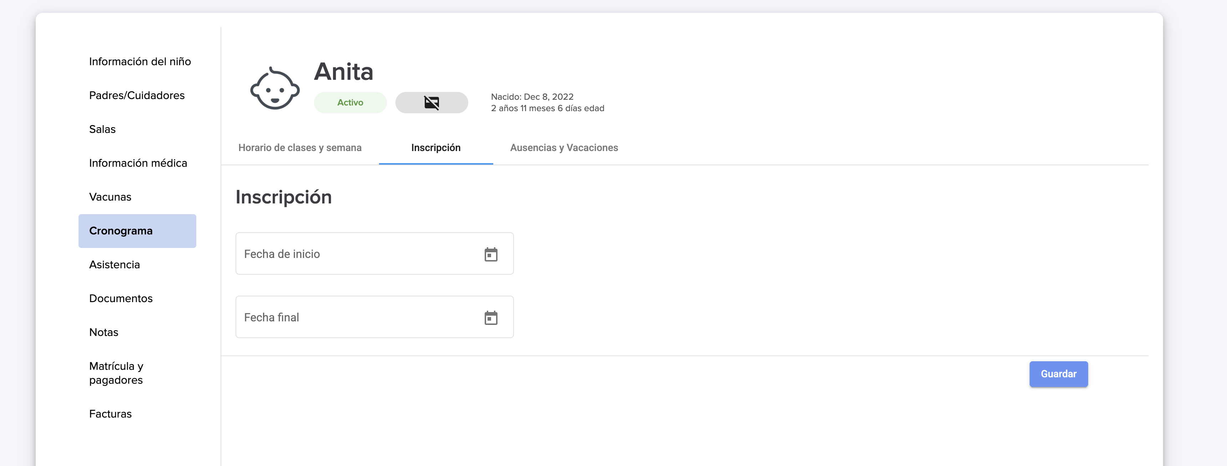Go to Matrícula y pagadores
The width and height of the screenshot is (1227, 466).
click(116, 373)
